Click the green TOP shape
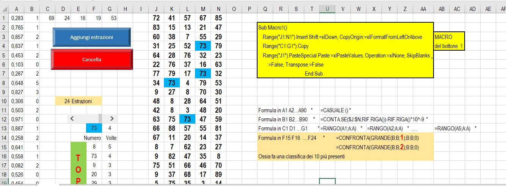Viewport: 506px width, 186px height. (x=78, y=164)
